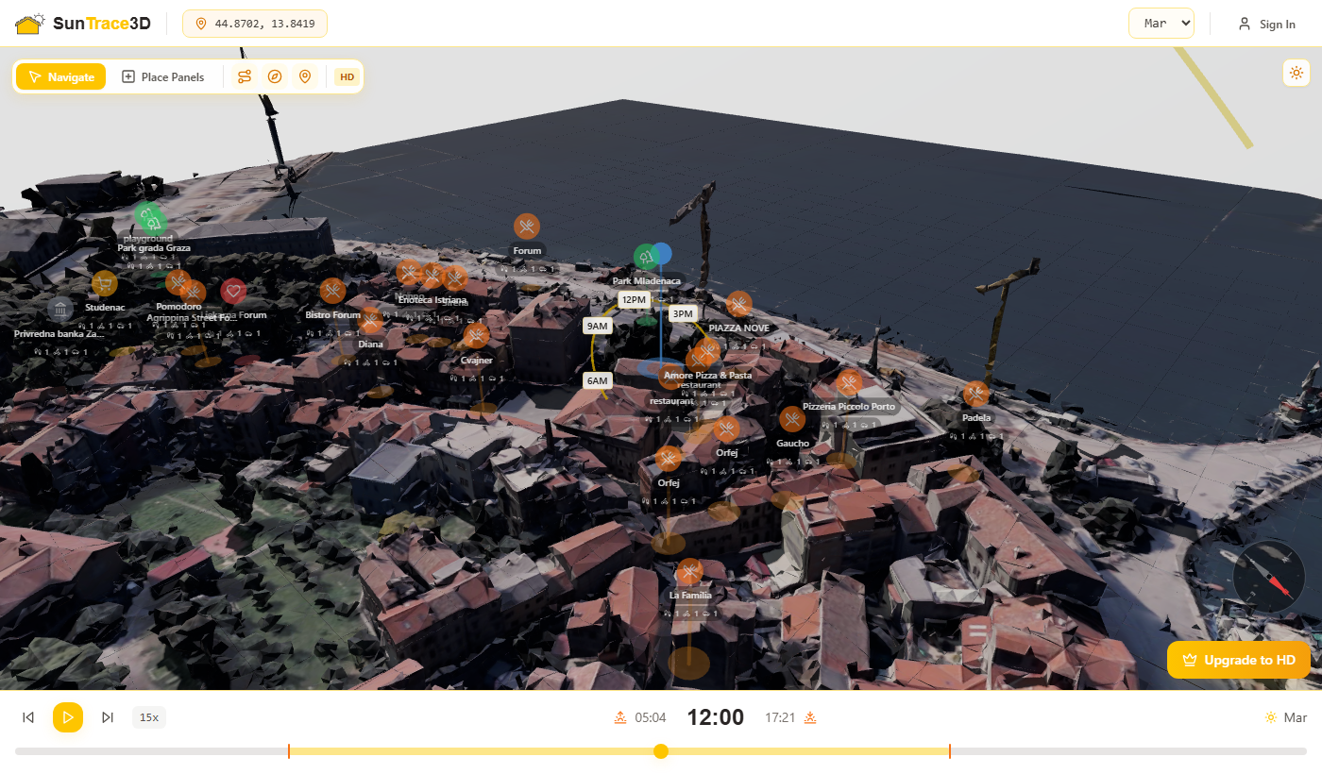
Task: Open the month dropdown showing Mar
Action: point(1161,23)
